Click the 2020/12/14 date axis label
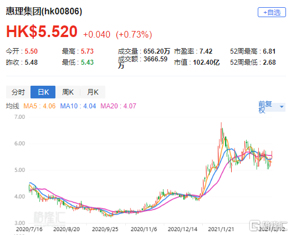The width and height of the screenshot is (291, 235). [182, 229]
